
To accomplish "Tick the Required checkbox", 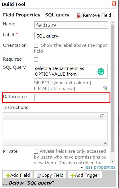I will [36, 59].
